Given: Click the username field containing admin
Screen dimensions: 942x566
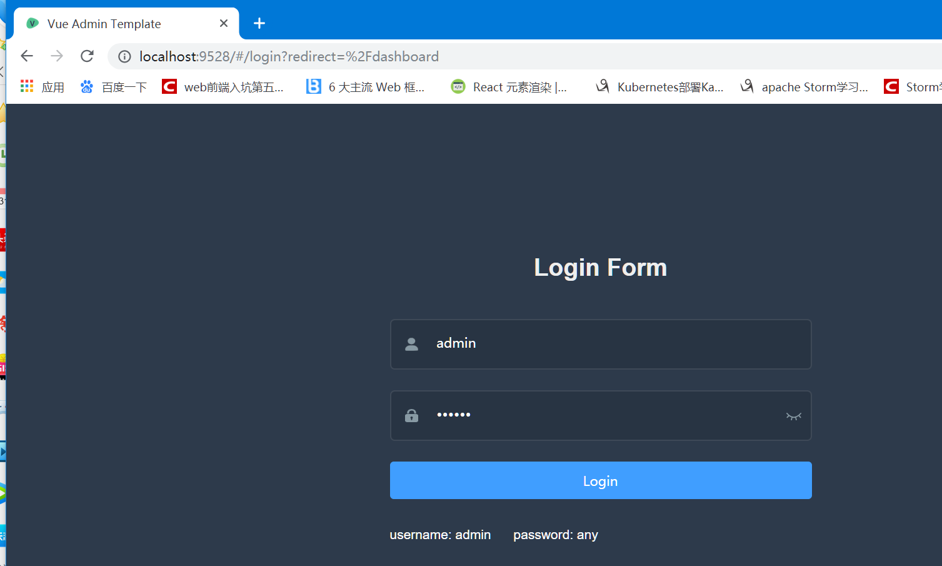Looking at the screenshot, I should coord(601,344).
